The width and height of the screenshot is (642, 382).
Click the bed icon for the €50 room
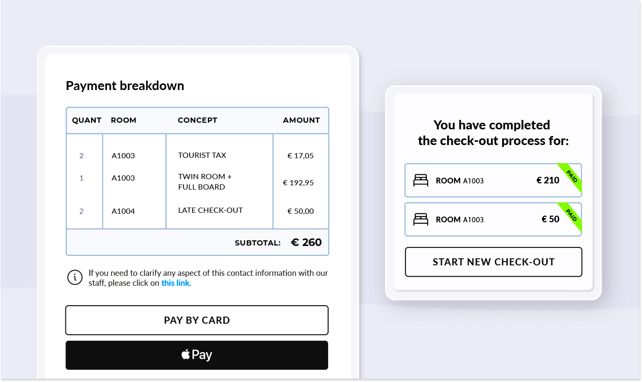click(421, 219)
